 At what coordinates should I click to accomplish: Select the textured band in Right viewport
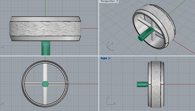(156, 84)
